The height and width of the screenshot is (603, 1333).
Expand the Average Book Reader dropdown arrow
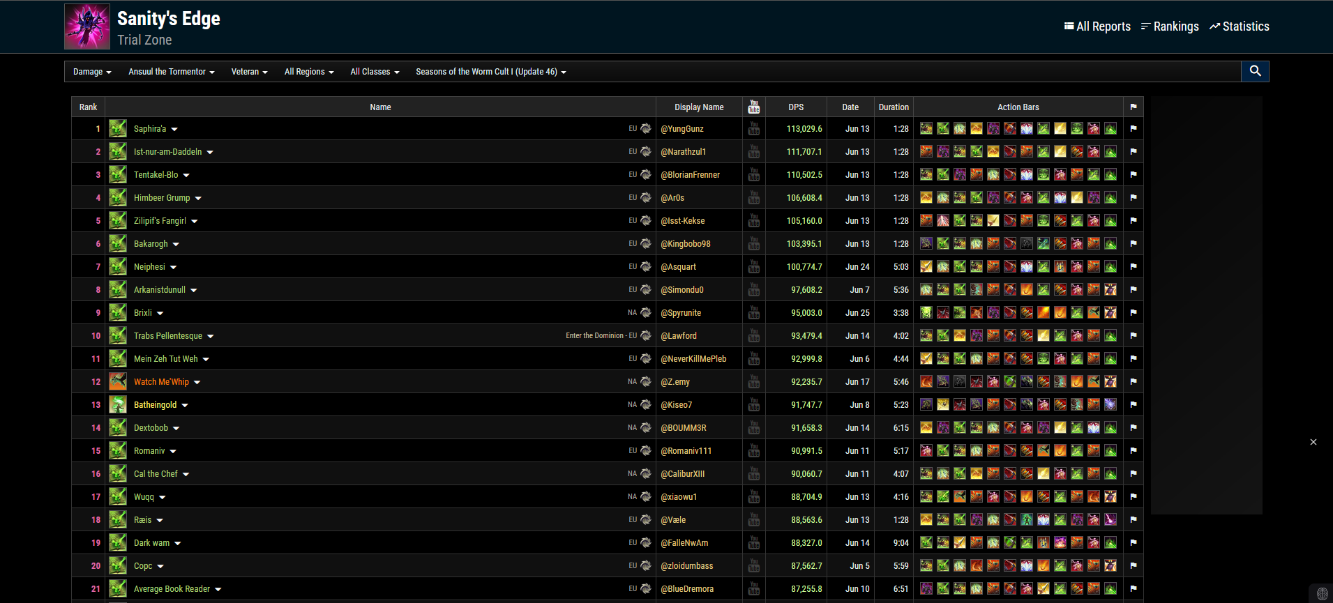pyautogui.click(x=218, y=590)
